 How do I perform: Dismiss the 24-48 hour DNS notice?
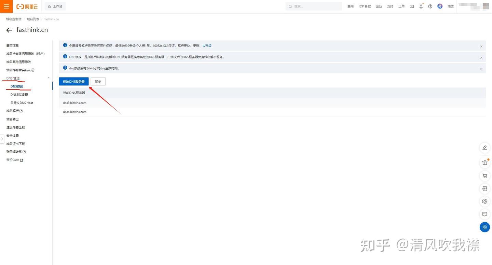point(481,69)
